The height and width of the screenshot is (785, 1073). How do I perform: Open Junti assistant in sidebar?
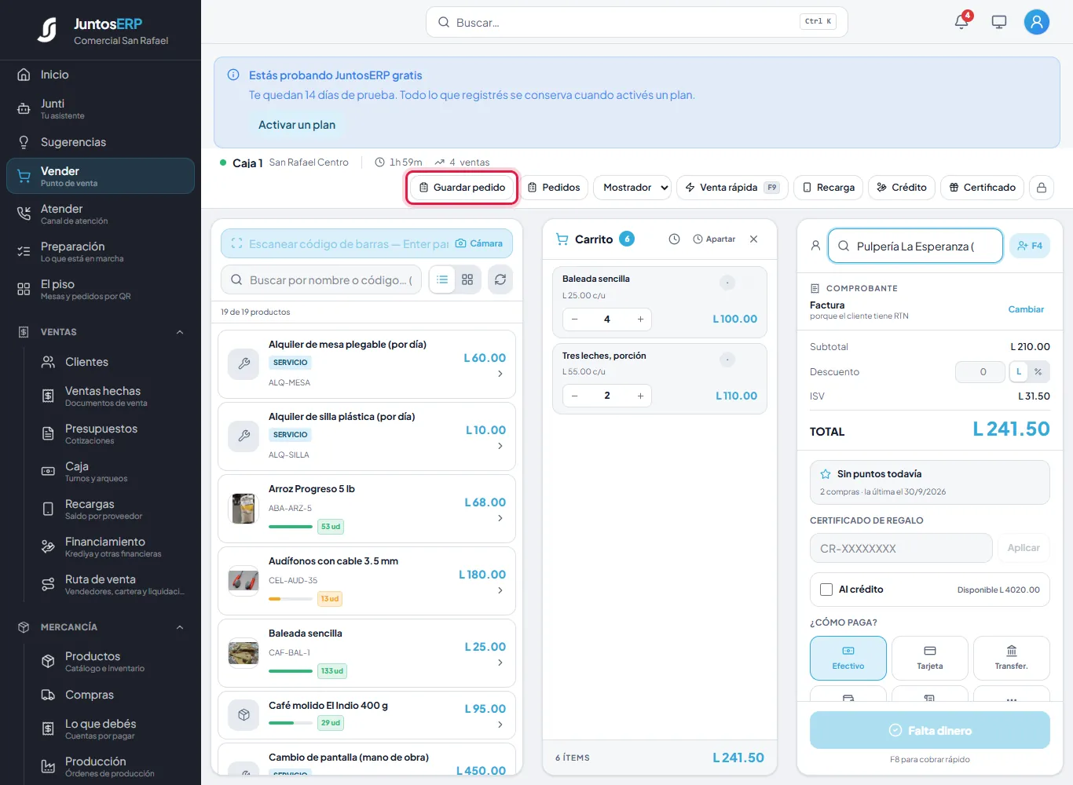(x=101, y=108)
